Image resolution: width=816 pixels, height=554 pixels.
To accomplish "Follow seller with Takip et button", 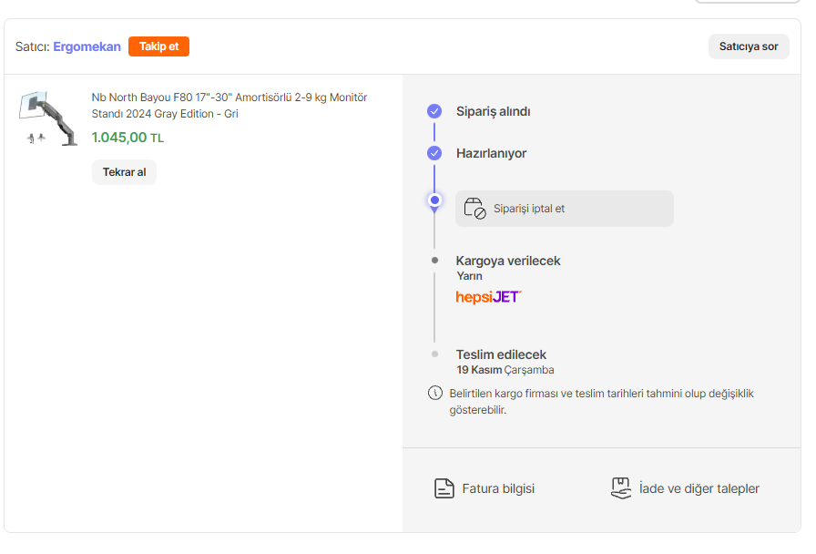I will 158,46.
